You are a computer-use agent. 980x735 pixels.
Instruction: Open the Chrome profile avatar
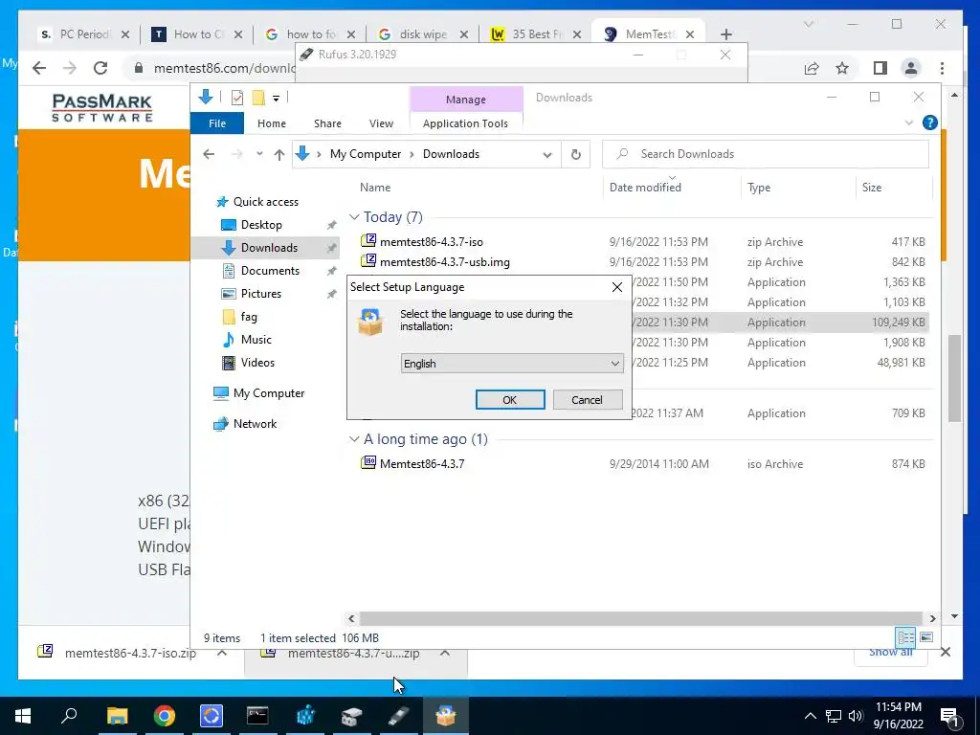coord(911,68)
